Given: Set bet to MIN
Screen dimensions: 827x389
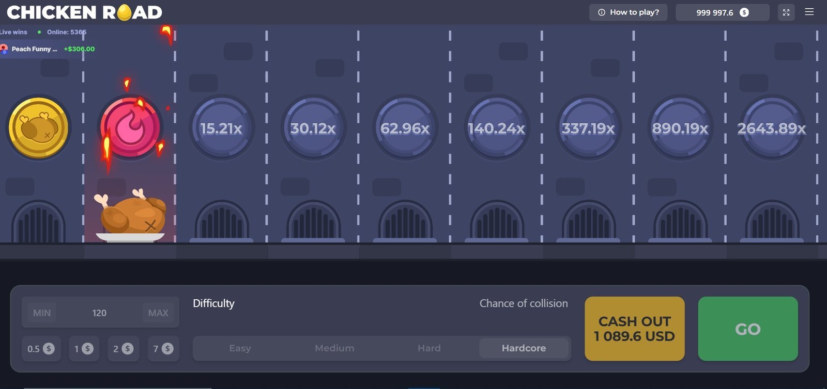Looking at the screenshot, I should pyautogui.click(x=42, y=313).
